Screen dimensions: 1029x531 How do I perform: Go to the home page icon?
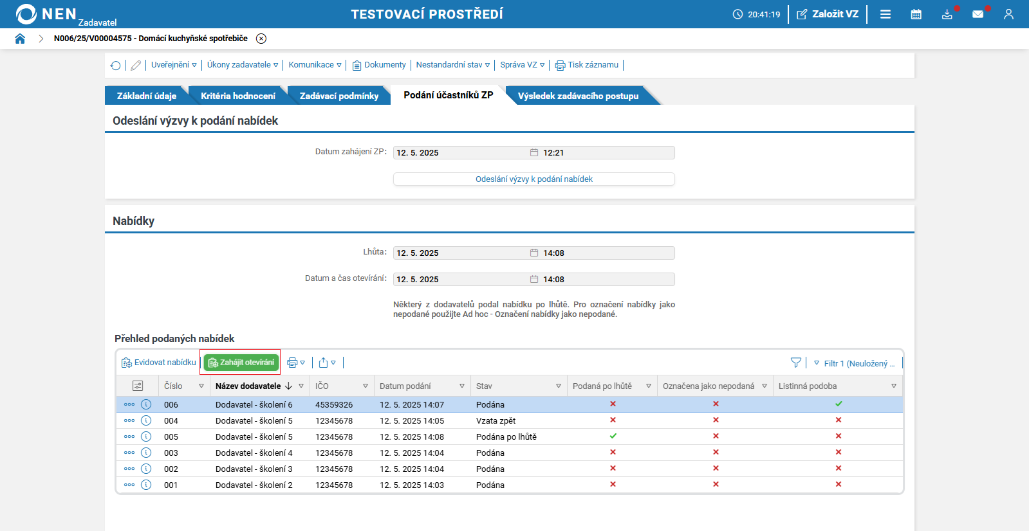20,39
